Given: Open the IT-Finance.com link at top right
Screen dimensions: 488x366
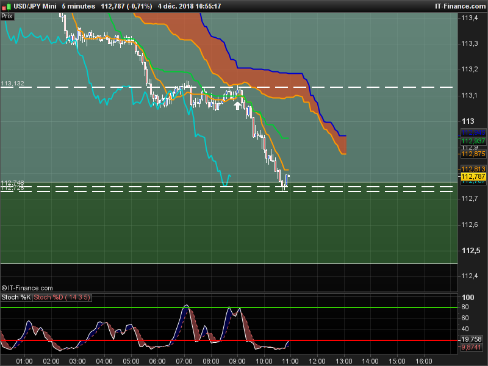Looking at the screenshot, I should click(x=460, y=6).
